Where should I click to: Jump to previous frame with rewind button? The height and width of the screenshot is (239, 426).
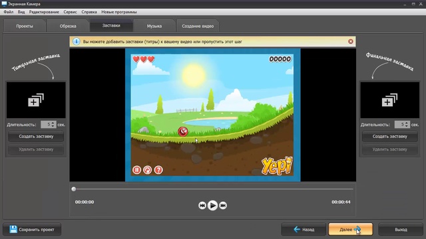[202, 205]
